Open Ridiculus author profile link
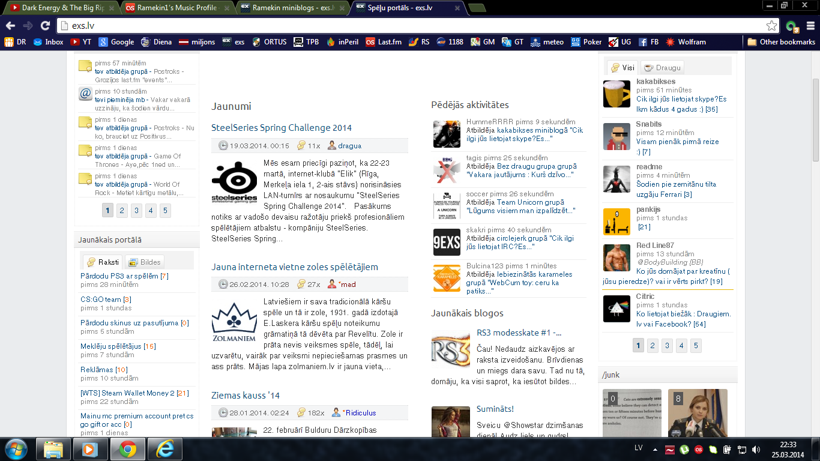 (361, 412)
